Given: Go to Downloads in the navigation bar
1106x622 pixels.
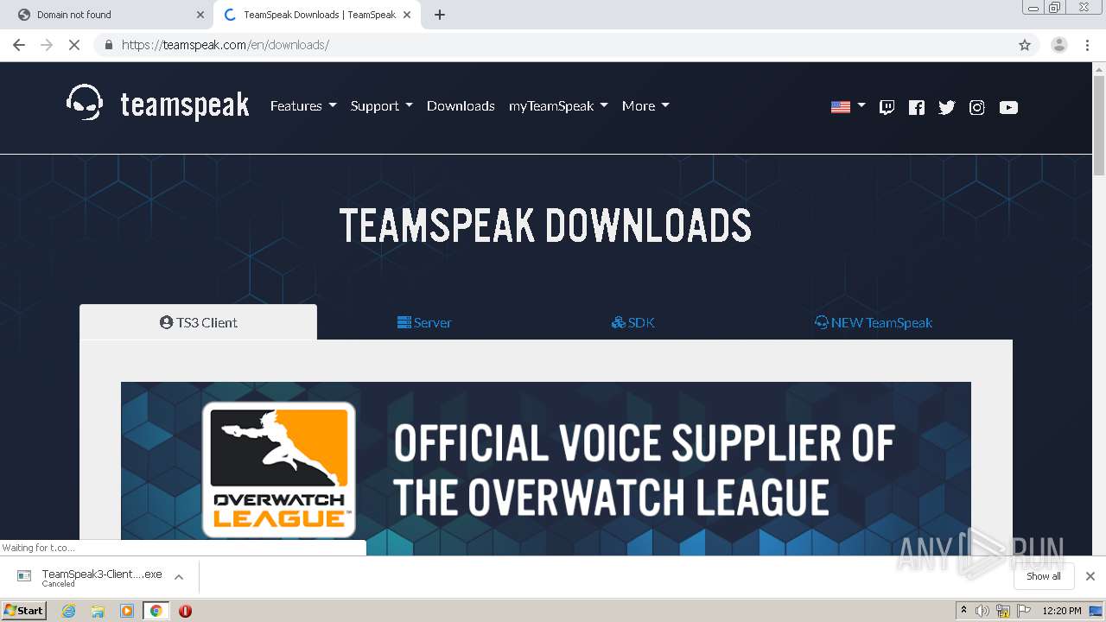Looking at the screenshot, I should tap(461, 105).
